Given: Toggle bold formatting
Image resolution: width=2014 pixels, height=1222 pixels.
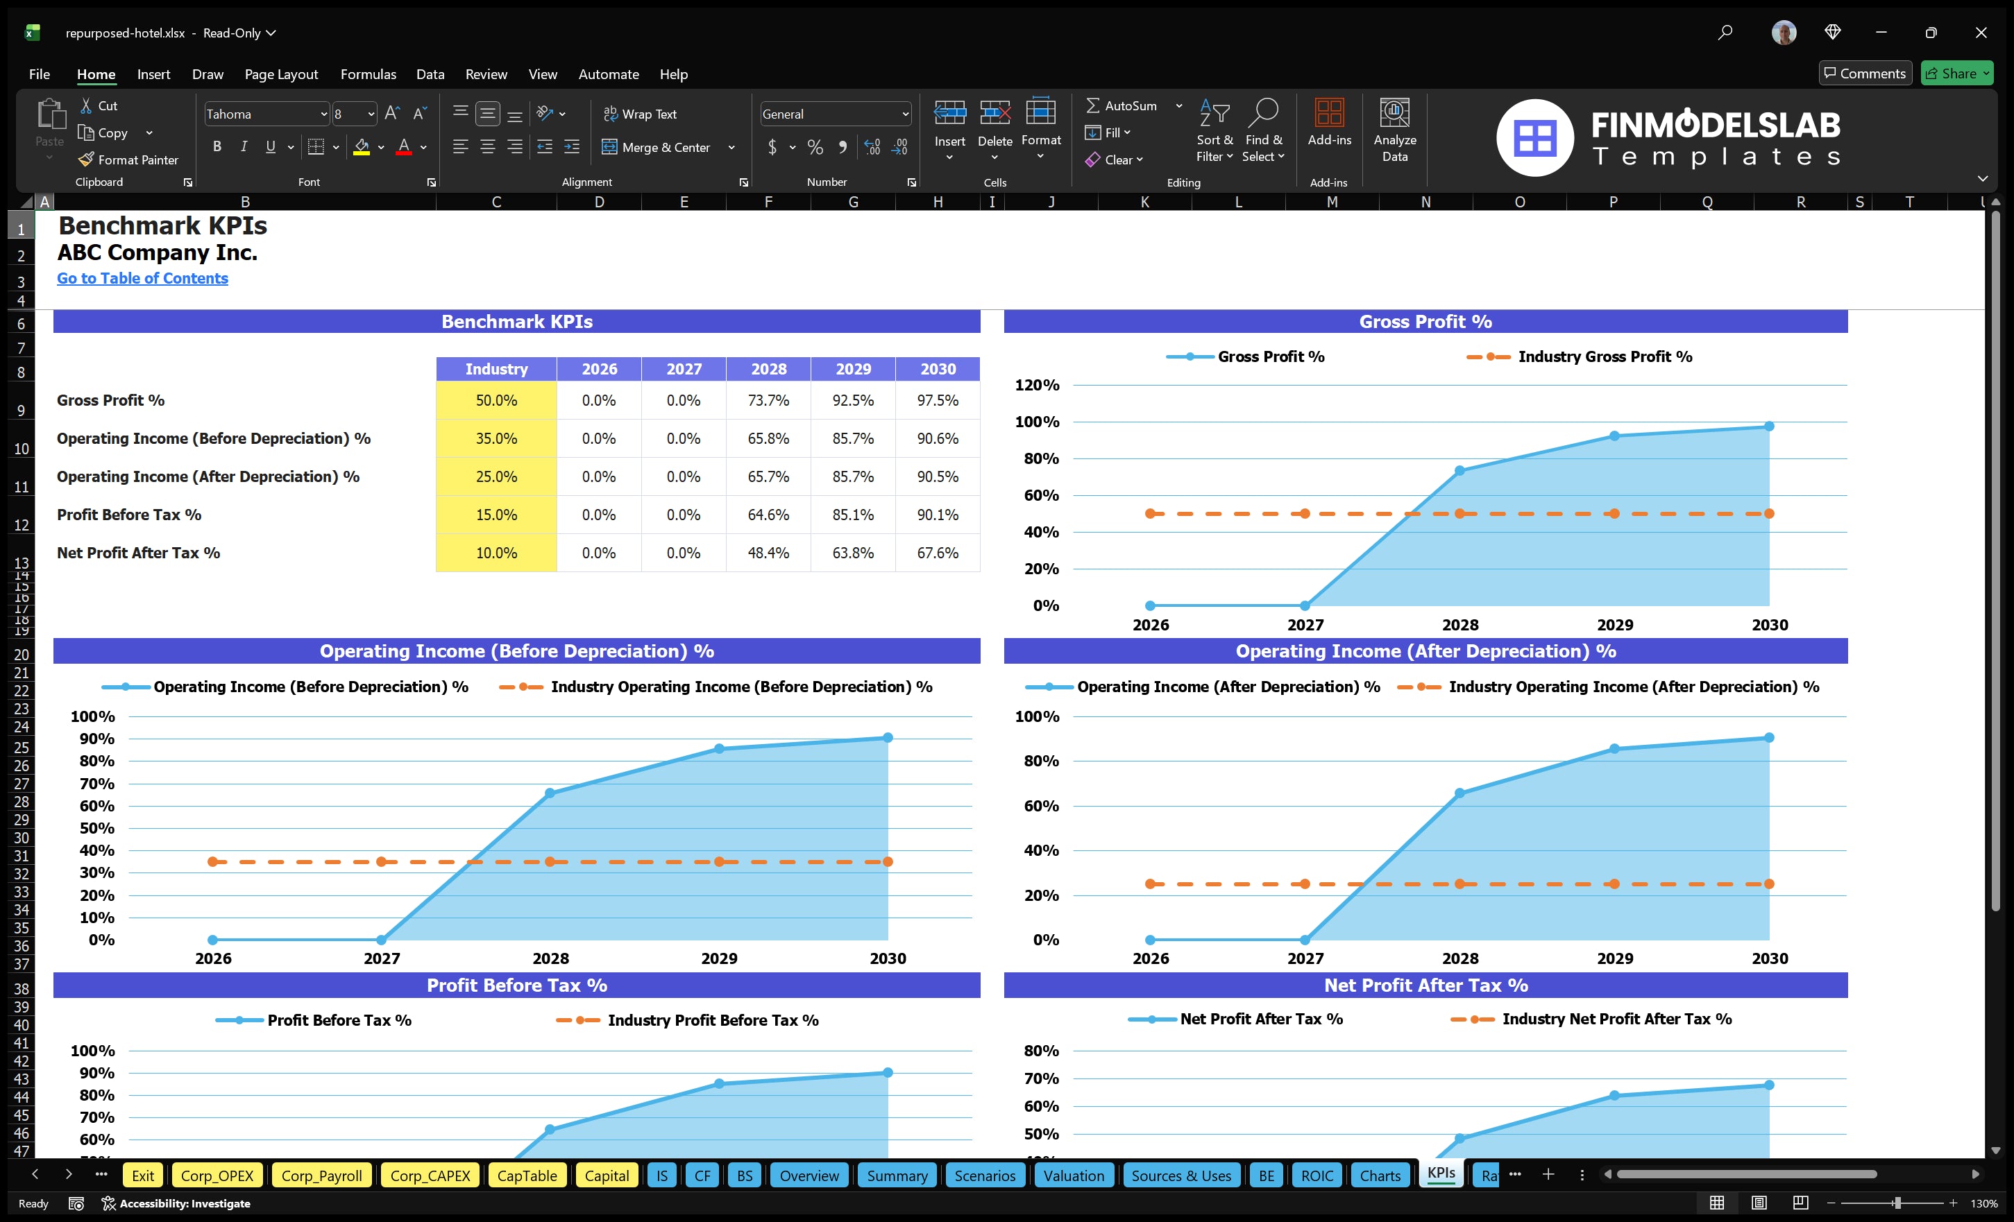Looking at the screenshot, I should [x=217, y=146].
